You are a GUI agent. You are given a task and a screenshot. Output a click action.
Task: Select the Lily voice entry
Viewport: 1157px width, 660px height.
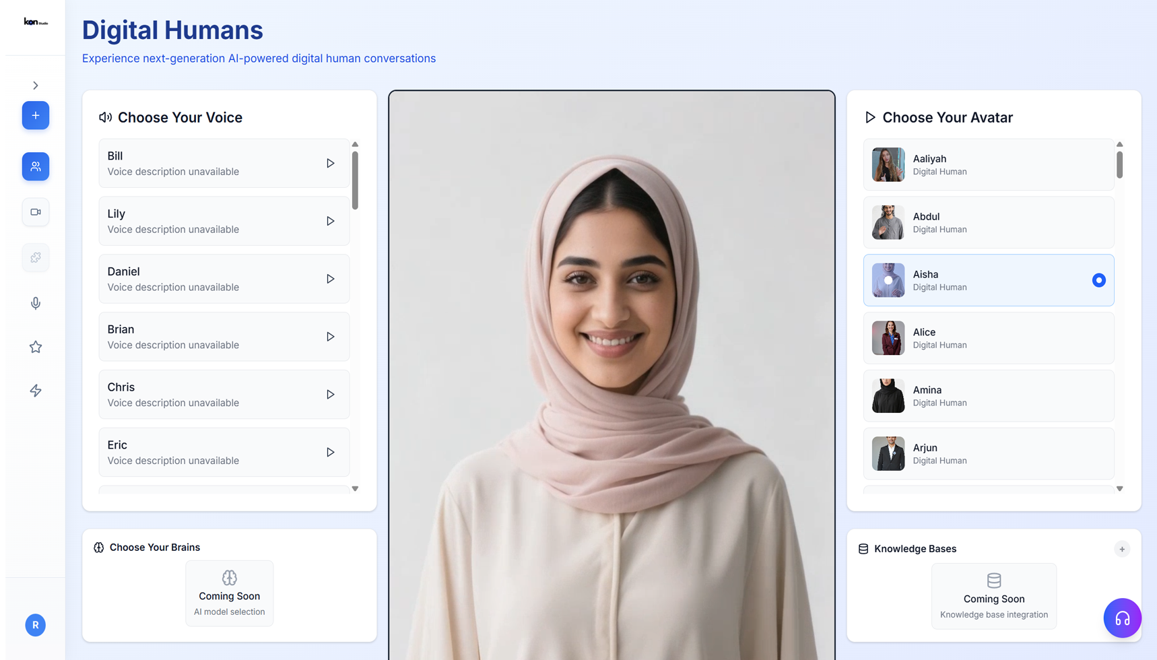[x=209, y=221]
